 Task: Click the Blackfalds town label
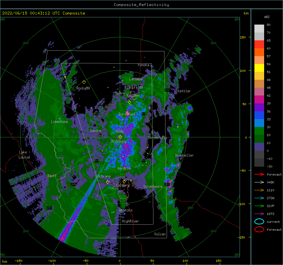coord(134,87)
